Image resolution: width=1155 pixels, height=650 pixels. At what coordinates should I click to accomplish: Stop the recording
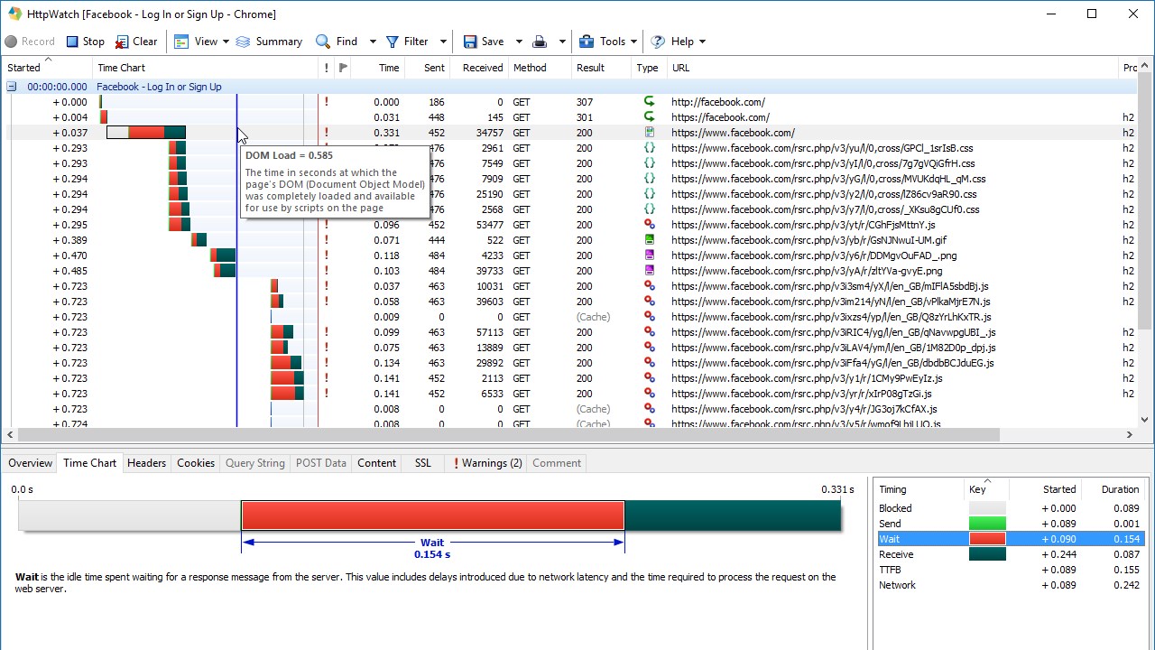[85, 42]
